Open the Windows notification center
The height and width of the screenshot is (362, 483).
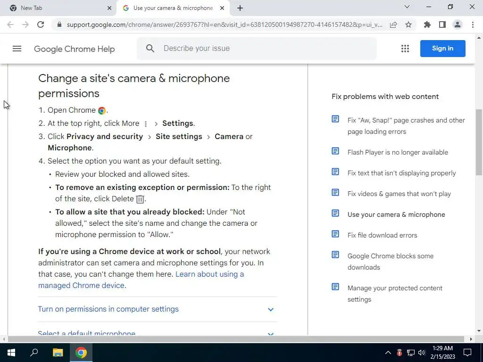(467, 353)
